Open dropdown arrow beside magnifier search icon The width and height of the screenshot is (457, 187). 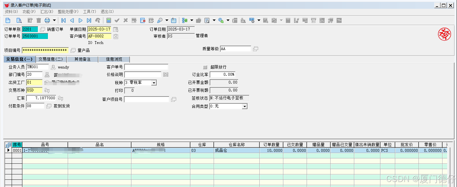[167, 20]
